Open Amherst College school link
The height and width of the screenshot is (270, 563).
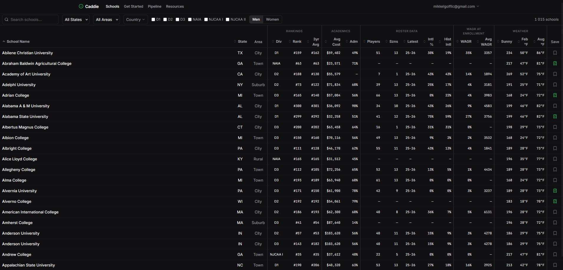tap(17, 223)
